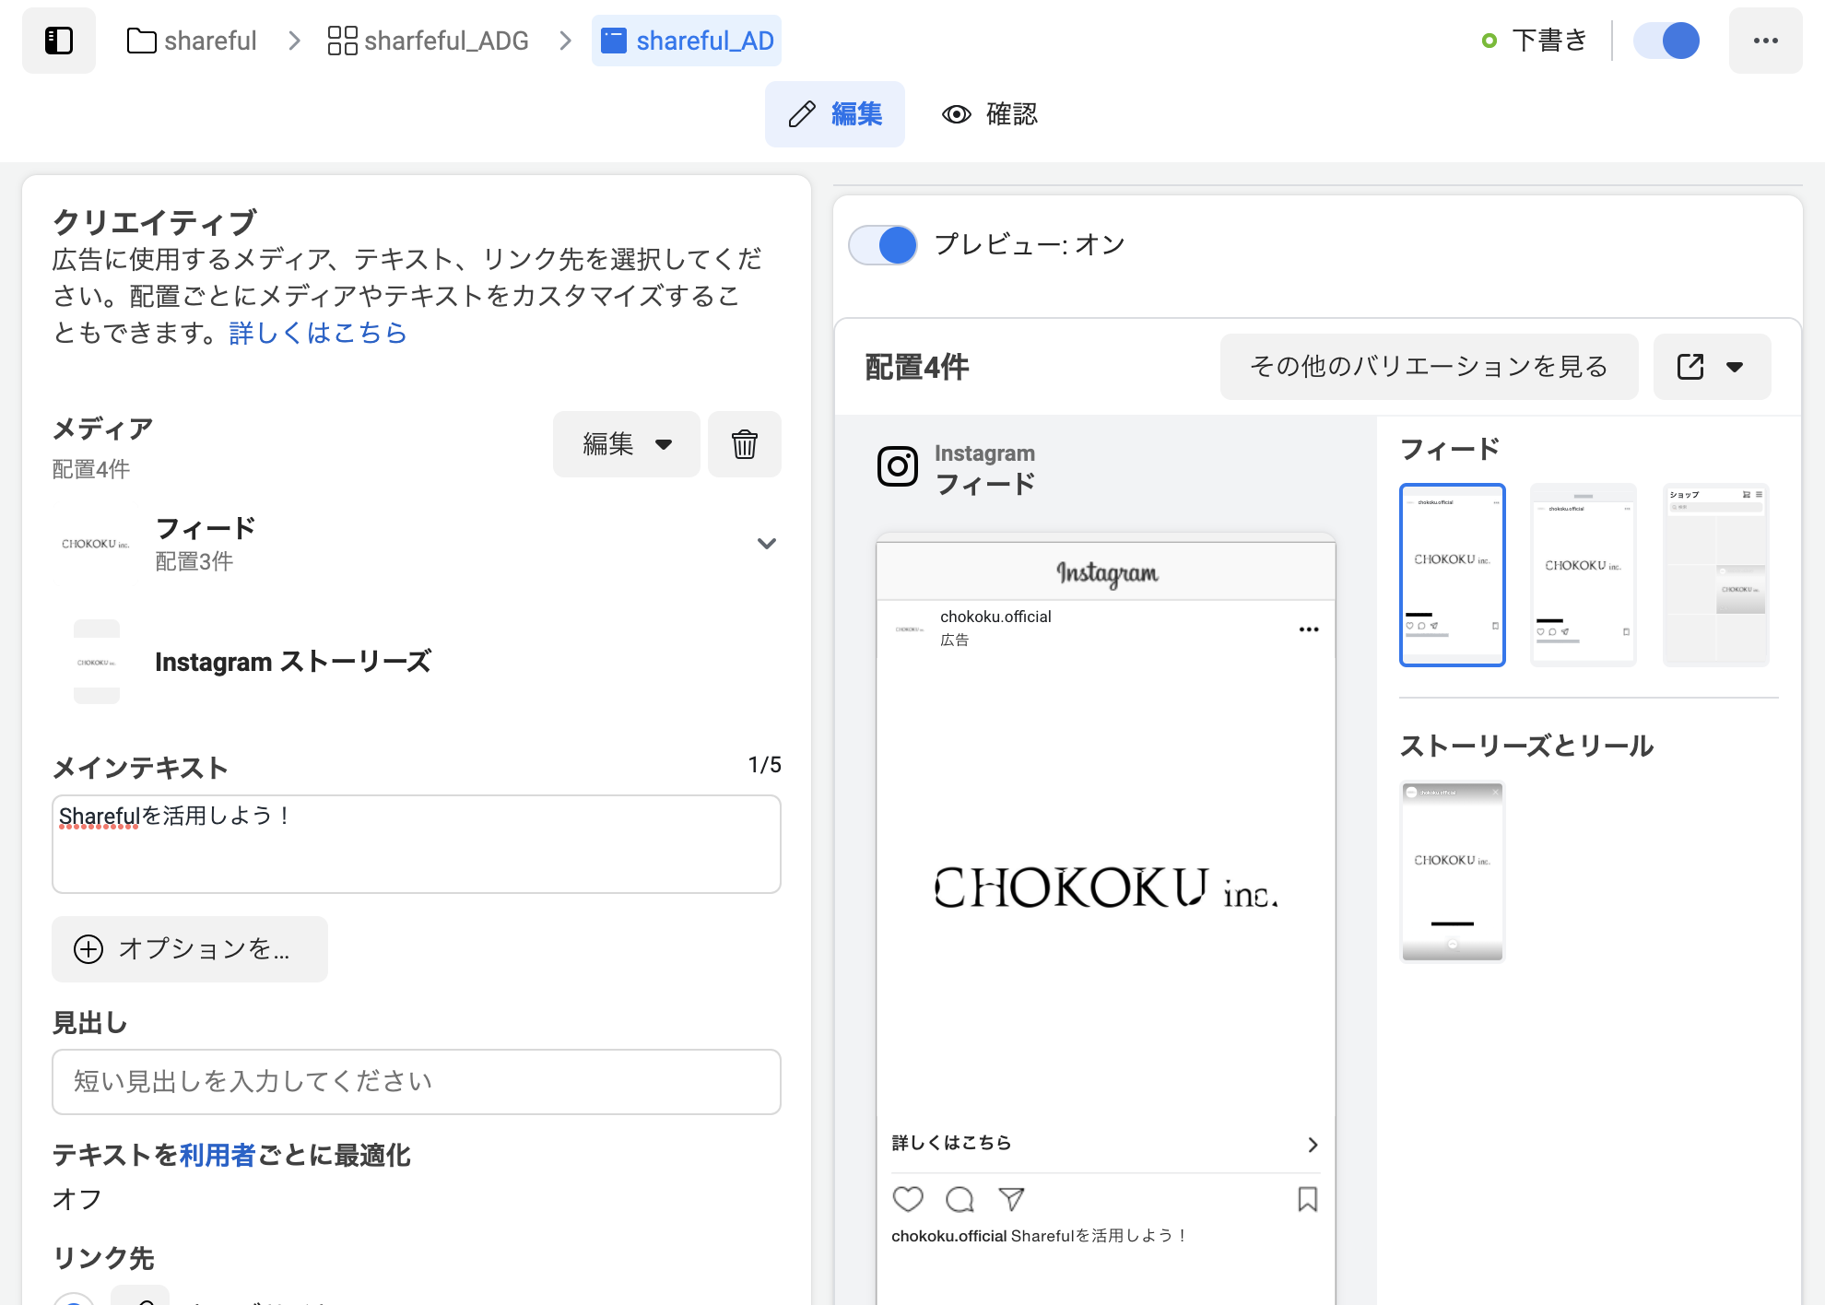Select the ストーリーズとリール preview thumbnail
The image size is (1825, 1305).
pyautogui.click(x=1453, y=872)
